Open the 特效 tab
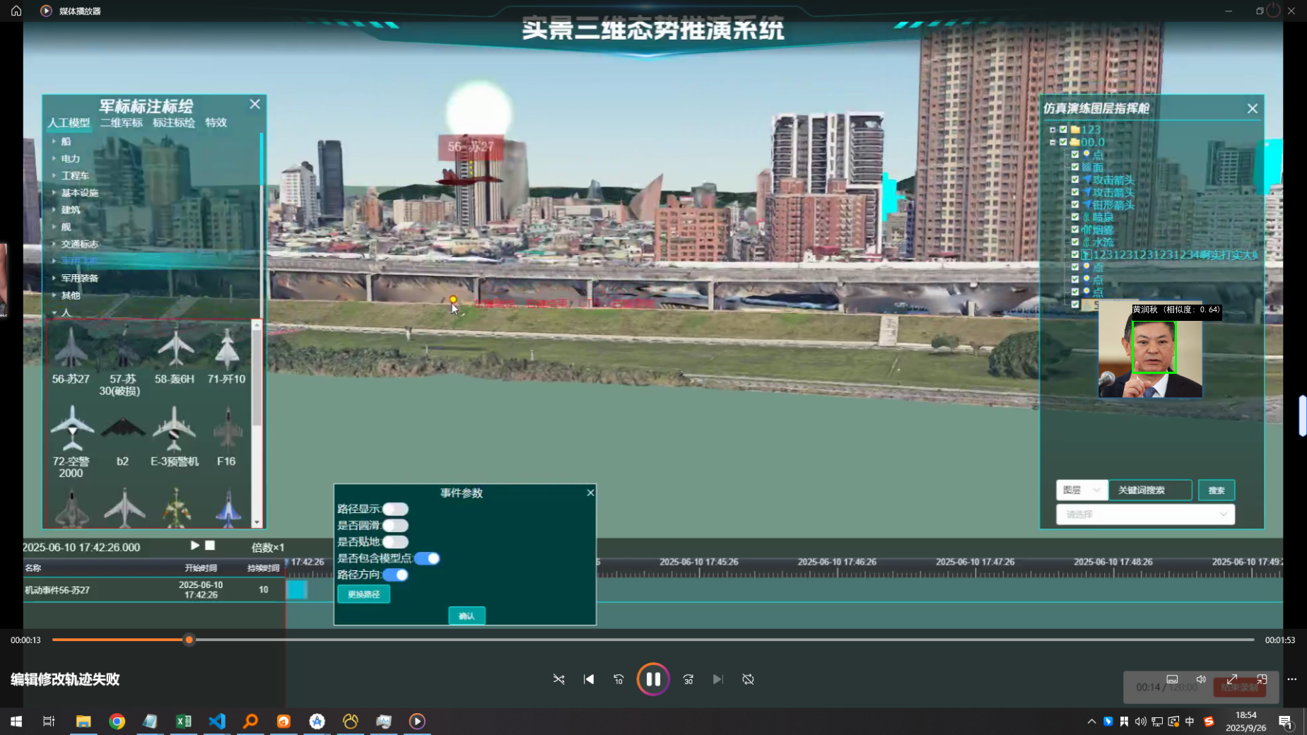This screenshot has height=735, width=1307. [216, 122]
